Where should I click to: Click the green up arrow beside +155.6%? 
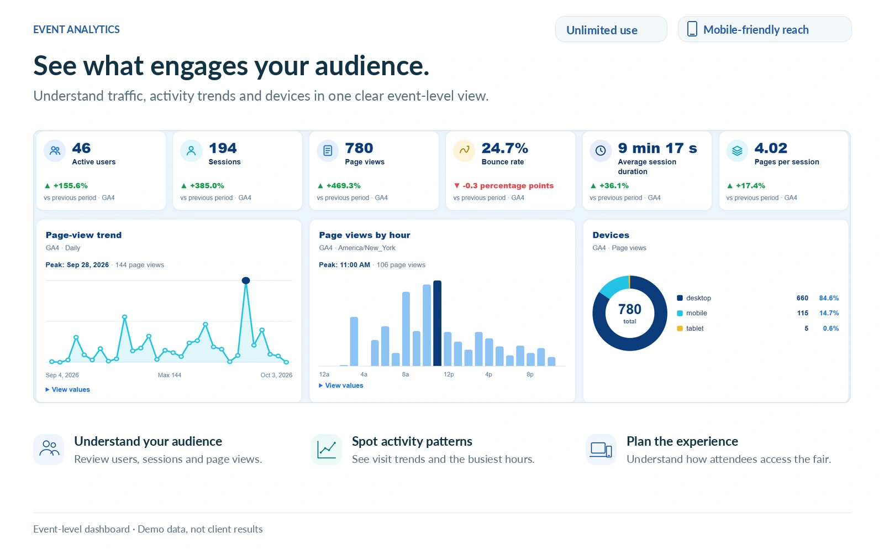(x=48, y=186)
